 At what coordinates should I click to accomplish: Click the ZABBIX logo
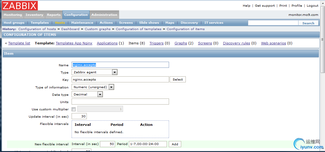coord(20,5)
